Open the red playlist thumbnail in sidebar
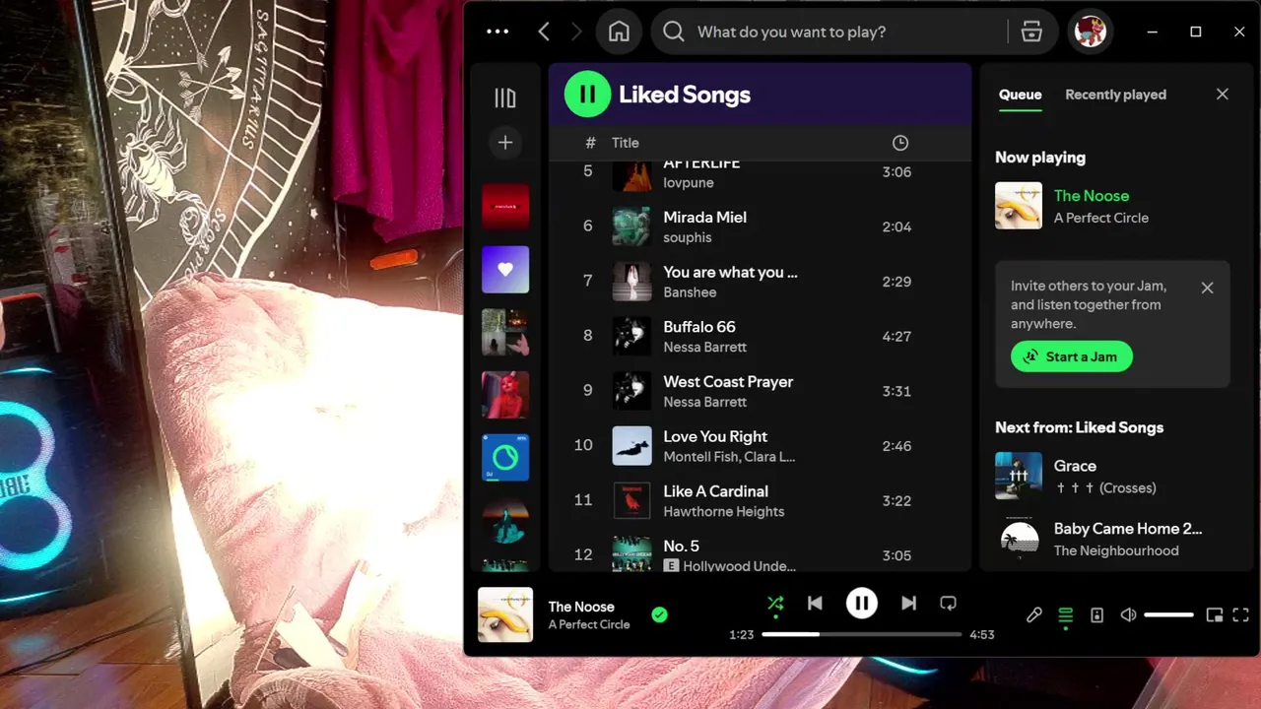Viewport: 1261px width, 709px height. (505, 207)
